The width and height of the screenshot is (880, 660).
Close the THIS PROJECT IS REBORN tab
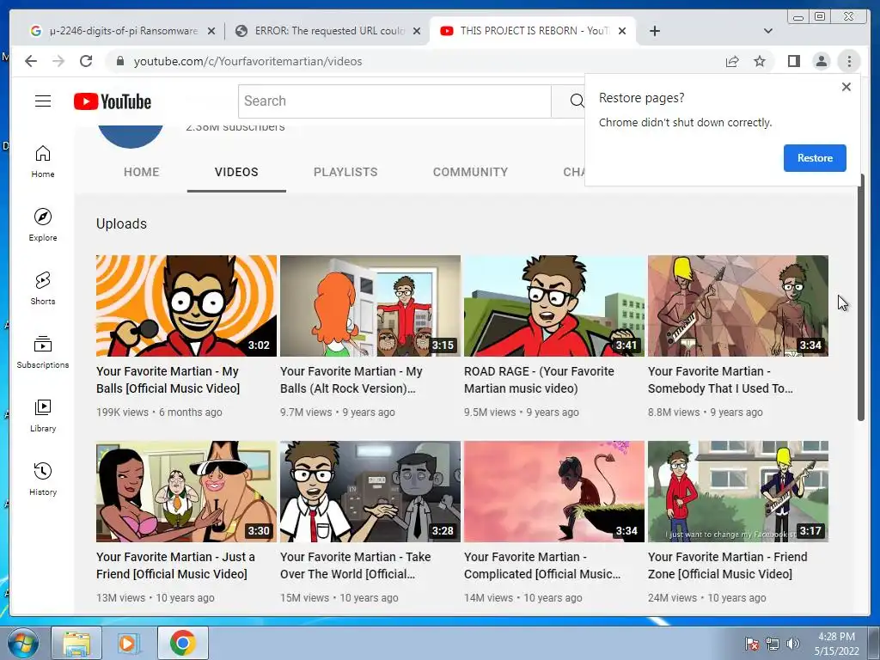click(x=622, y=31)
